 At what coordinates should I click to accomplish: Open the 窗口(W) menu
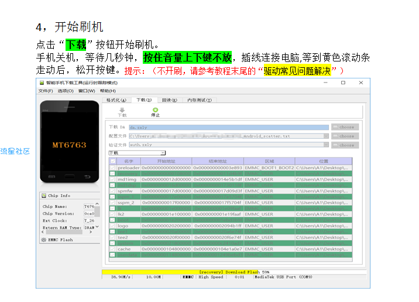pos(87,91)
